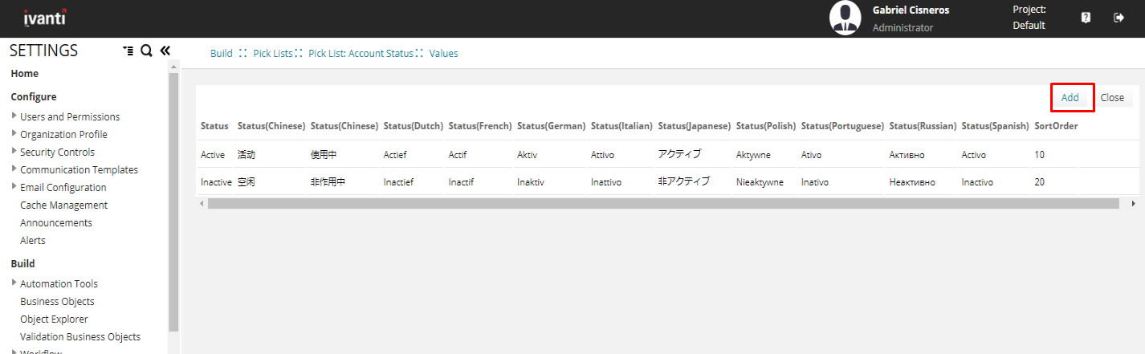Click the Status(Japanese) column header
This screenshot has height=354, width=1145.
694,126
